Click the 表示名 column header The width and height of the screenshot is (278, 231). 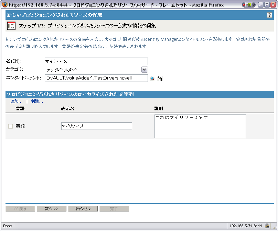coord(67,108)
